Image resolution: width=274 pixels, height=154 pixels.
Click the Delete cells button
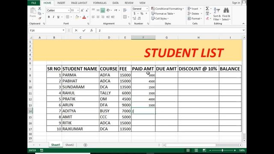(195, 13)
